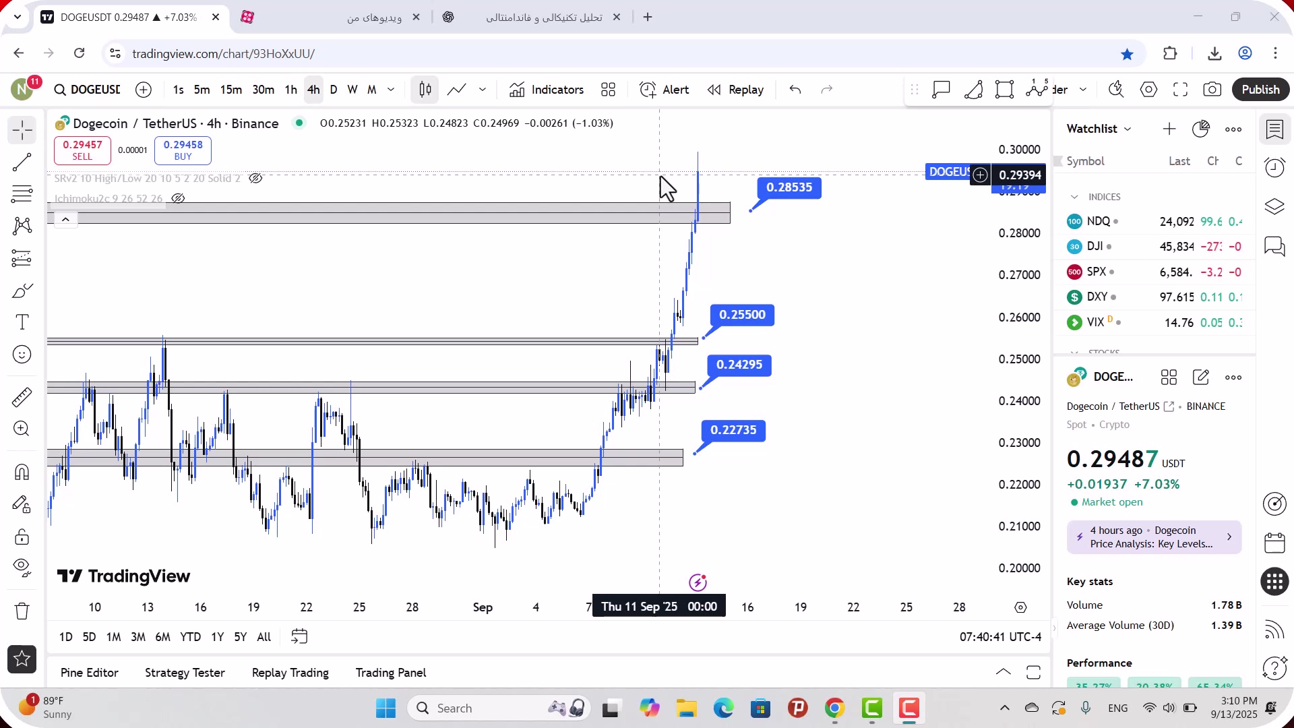The width and height of the screenshot is (1294, 728).
Task: Open the forecasting and measurement tools
Action: [22, 258]
